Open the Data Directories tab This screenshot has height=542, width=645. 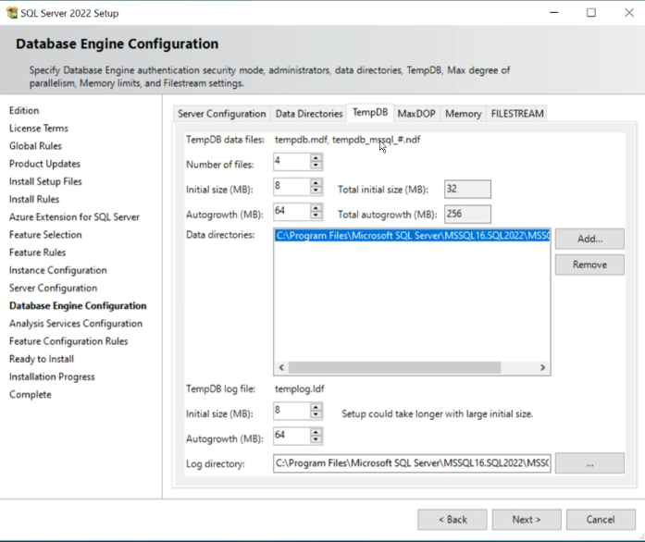point(309,114)
